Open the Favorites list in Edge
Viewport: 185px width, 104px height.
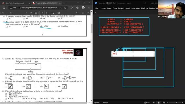point(72,8)
